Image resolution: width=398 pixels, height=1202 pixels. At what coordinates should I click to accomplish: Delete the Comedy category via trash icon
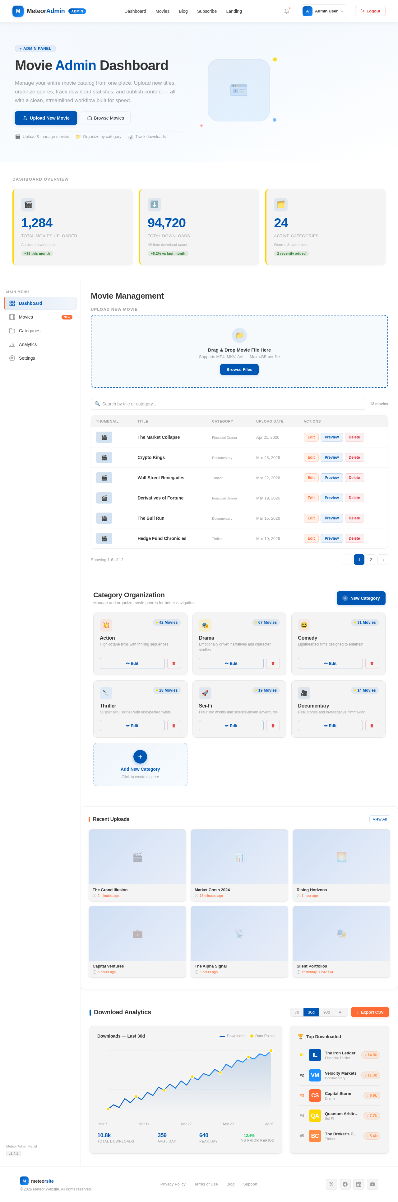372,664
